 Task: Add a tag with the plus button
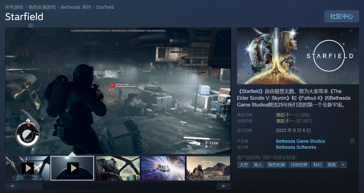pos(343,165)
